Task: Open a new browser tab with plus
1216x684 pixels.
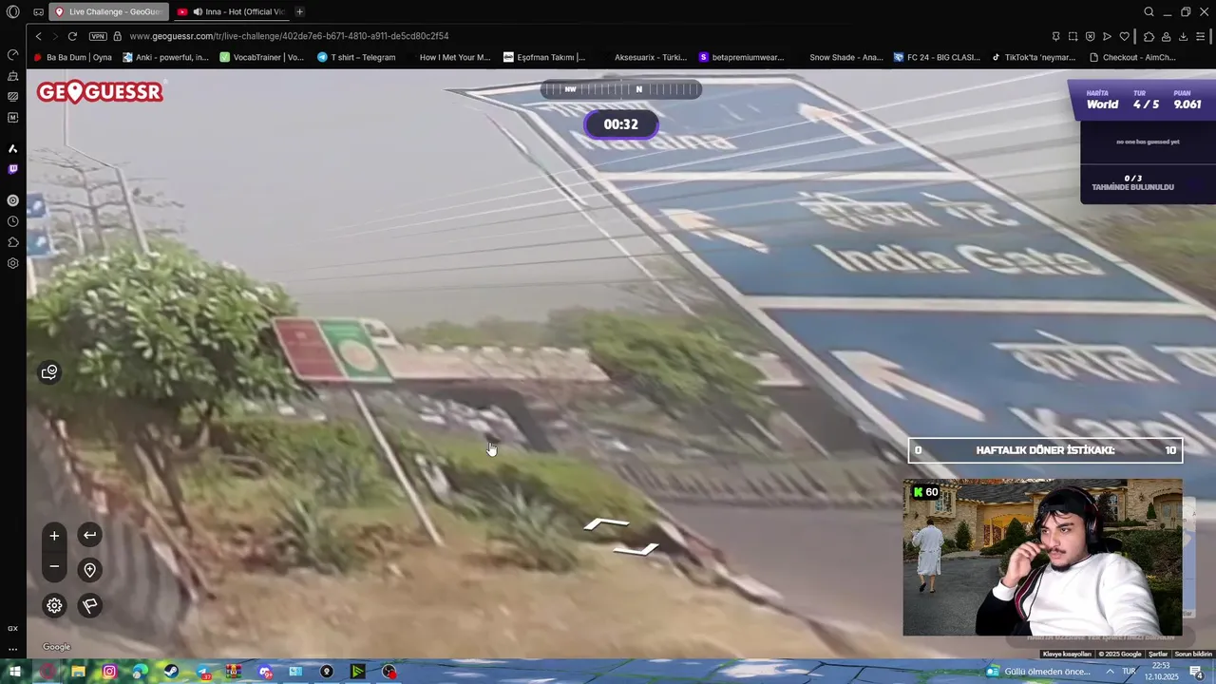Action: (x=299, y=11)
